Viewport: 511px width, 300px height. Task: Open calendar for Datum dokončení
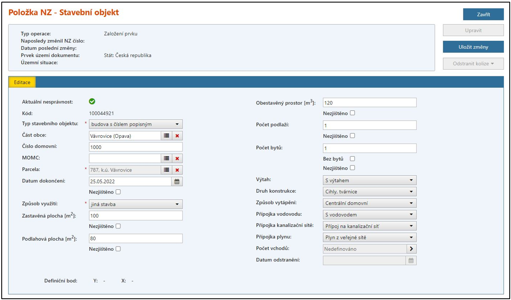[x=177, y=182]
